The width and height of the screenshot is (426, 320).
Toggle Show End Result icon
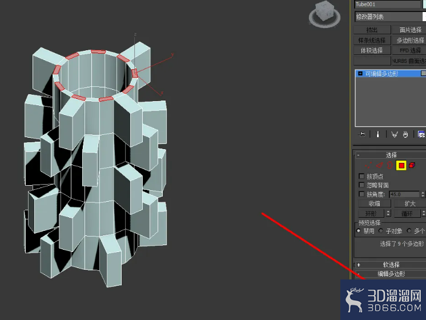tap(377, 134)
